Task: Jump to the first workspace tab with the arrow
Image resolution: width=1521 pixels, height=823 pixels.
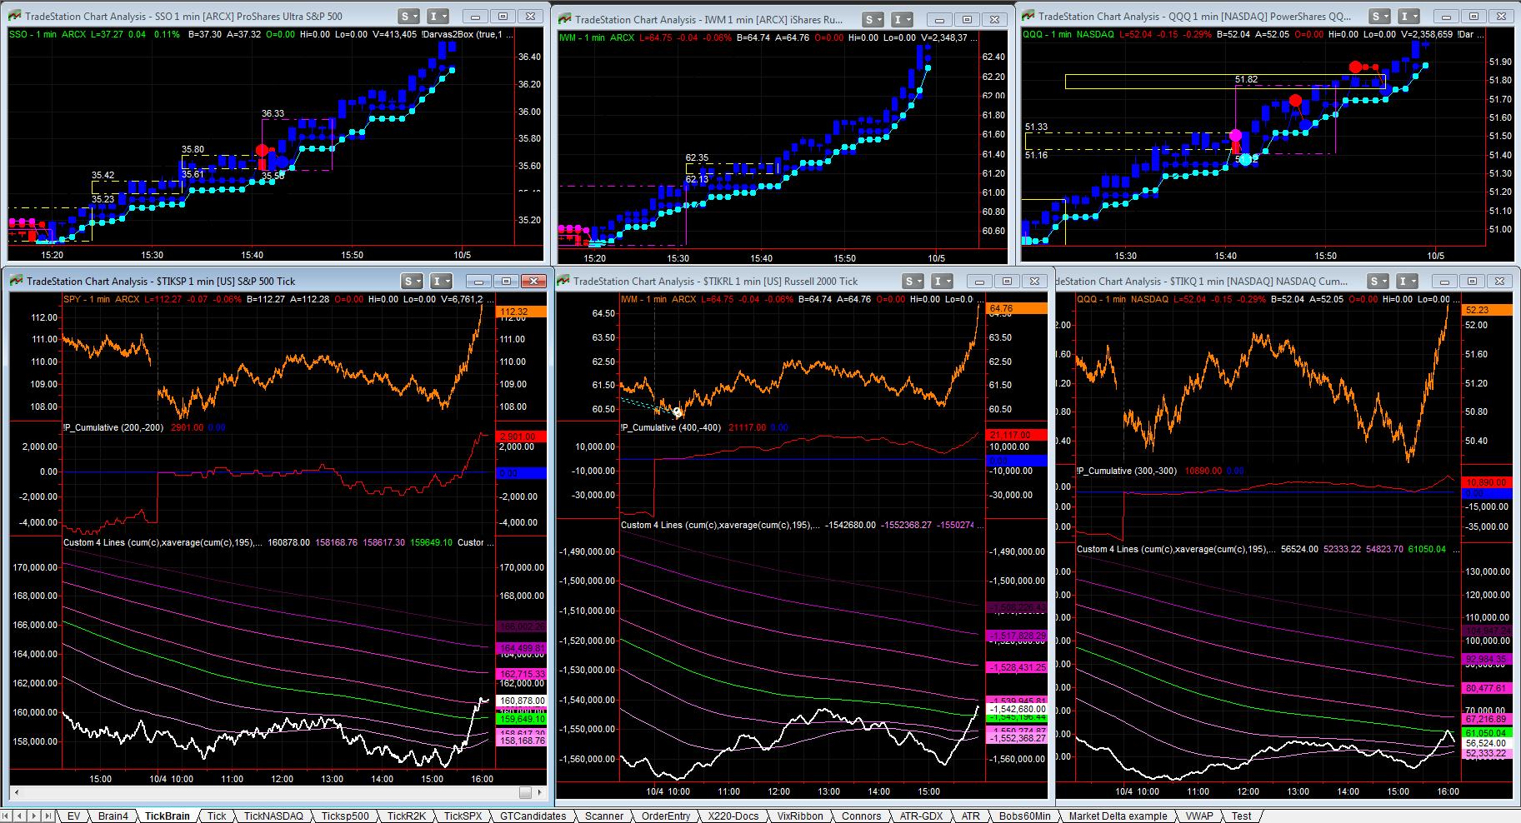Action: pos(8,816)
